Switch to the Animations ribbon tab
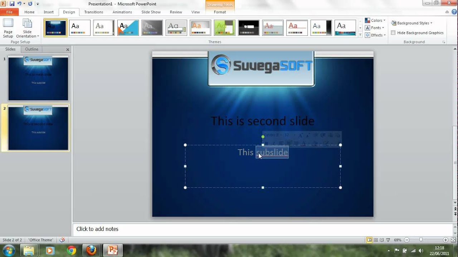Screen dimensions: 458x257 122,12
